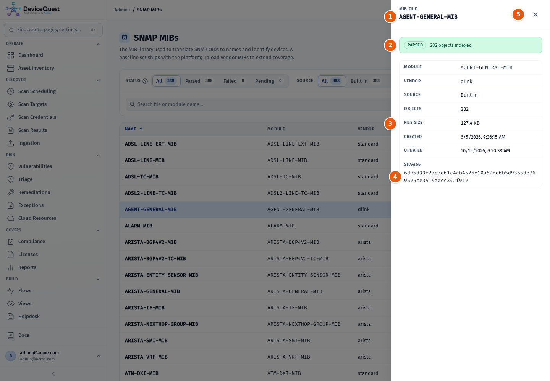
Task: Open the Vulnerabilities shield icon
Action: pyautogui.click(x=11, y=166)
